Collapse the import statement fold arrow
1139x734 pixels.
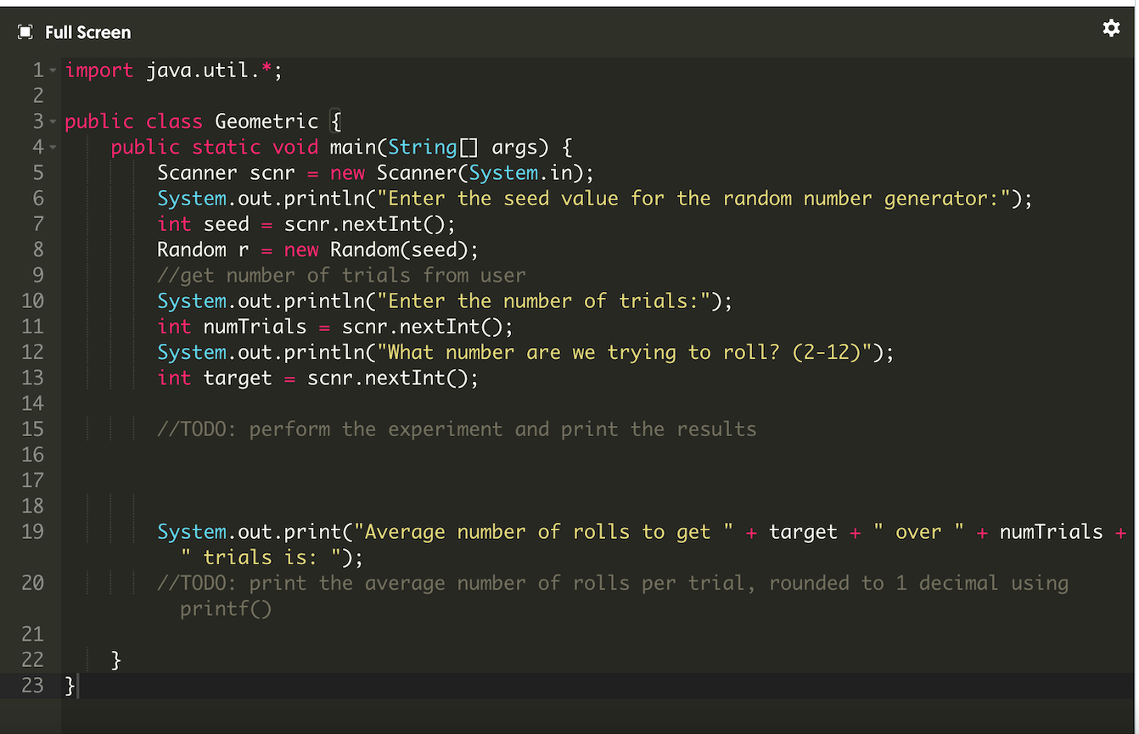(51, 70)
